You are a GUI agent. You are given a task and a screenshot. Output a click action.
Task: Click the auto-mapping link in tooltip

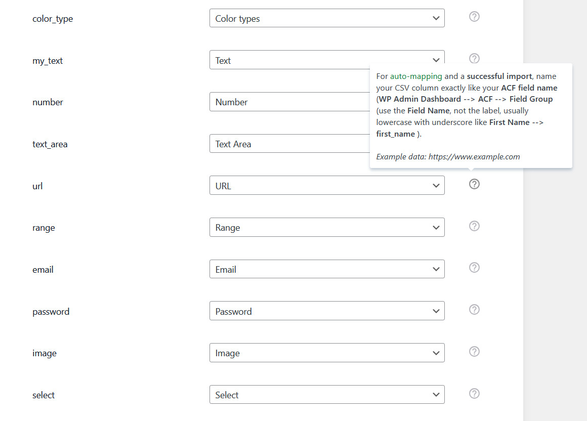click(416, 76)
